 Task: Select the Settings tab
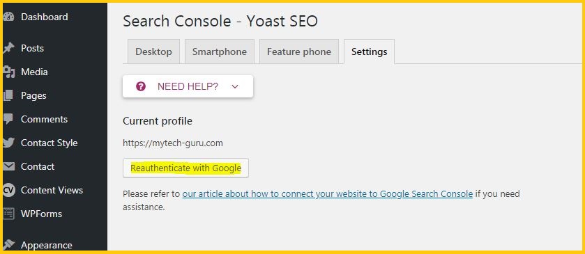pyautogui.click(x=369, y=51)
